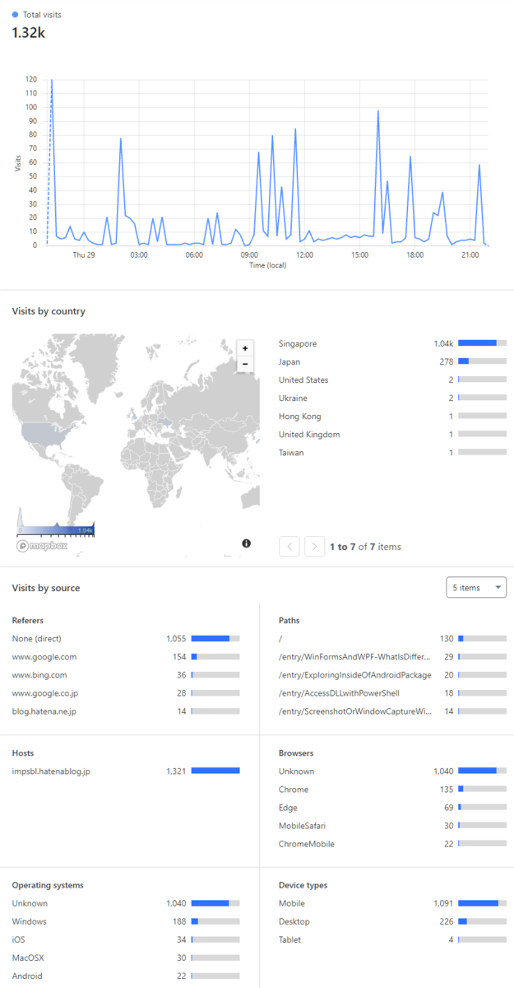Select the ExploringInsideOfAndroidPackage path
The width and height of the screenshot is (514, 988).
click(x=392, y=674)
